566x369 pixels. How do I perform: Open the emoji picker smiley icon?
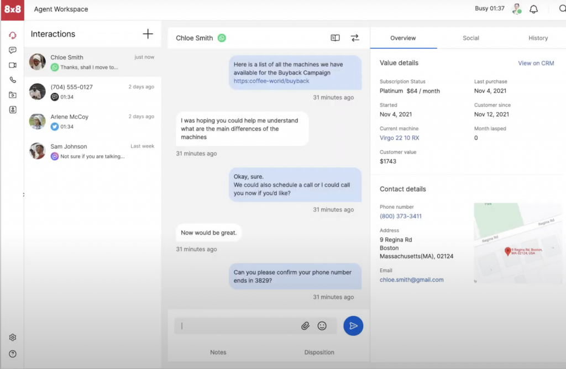322,326
